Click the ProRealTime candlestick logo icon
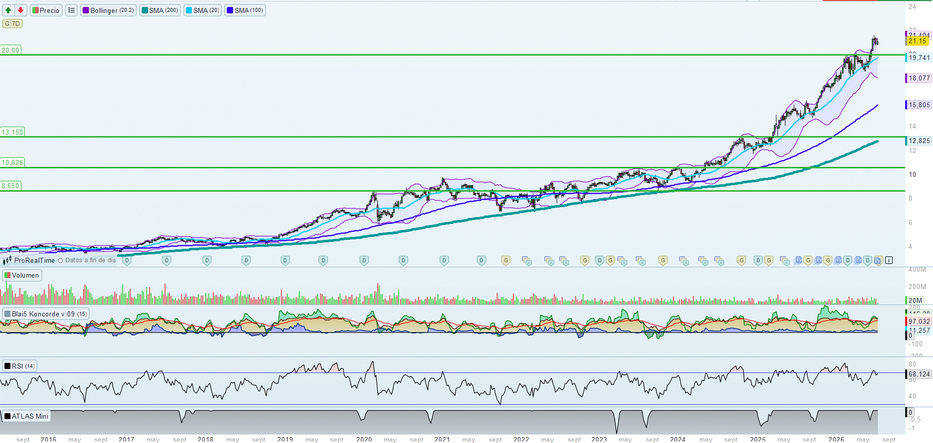933x443 pixels. (7, 260)
